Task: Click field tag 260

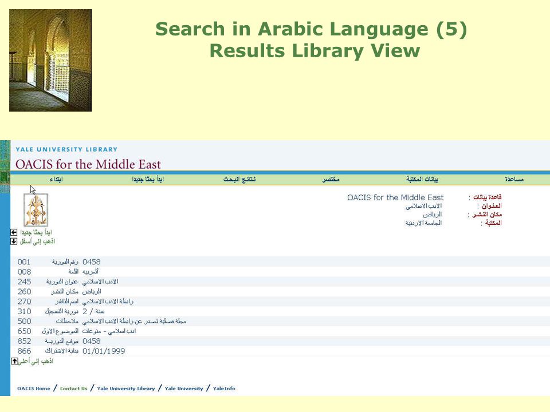Action: (24, 291)
